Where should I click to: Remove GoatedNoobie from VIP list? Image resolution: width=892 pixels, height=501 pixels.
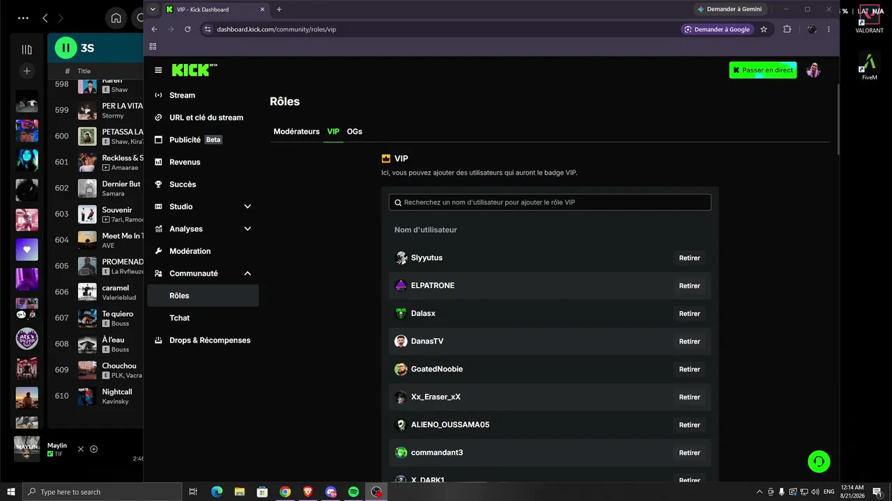[689, 369]
